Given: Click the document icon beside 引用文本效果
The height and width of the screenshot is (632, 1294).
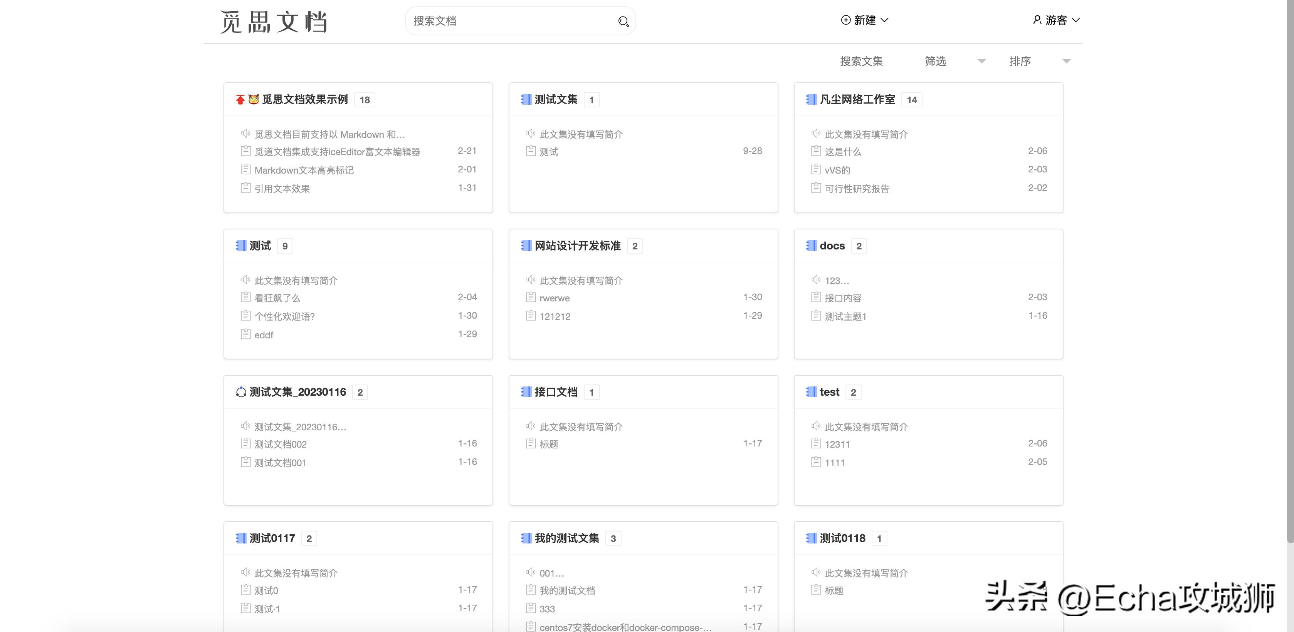Looking at the screenshot, I should (x=245, y=187).
